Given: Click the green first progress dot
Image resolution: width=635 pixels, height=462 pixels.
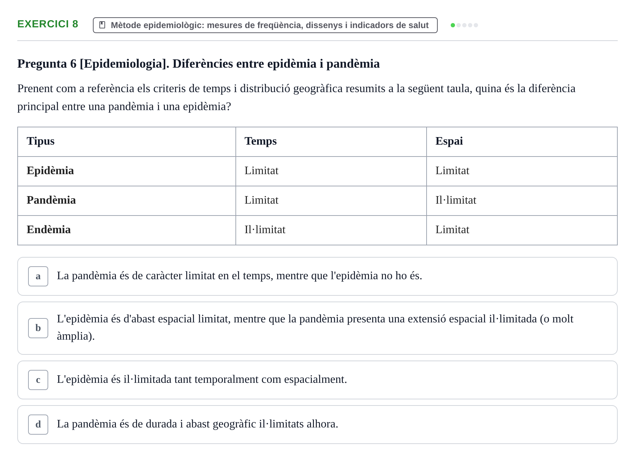Looking at the screenshot, I should click(x=453, y=25).
